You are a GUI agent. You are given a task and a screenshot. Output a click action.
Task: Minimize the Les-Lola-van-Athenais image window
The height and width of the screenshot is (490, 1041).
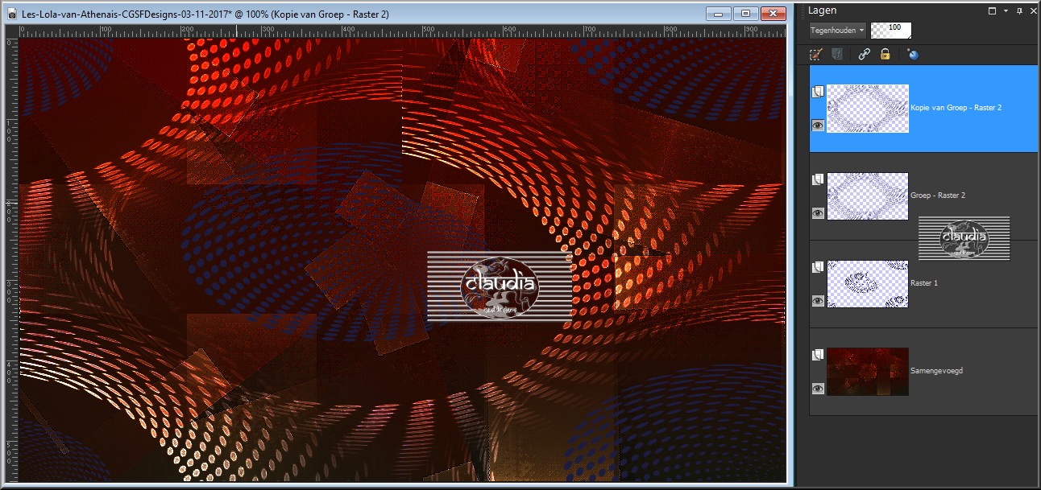(x=719, y=13)
